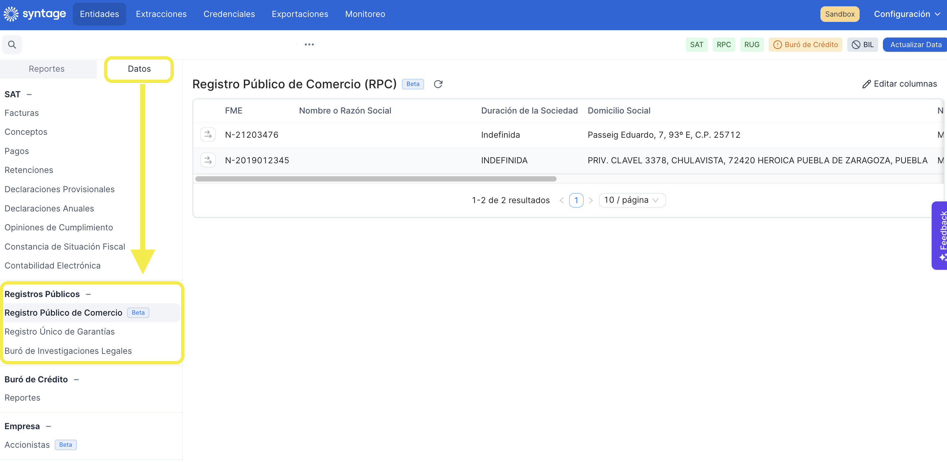
Task: Click the Syntage logo
Action: pos(35,14)
